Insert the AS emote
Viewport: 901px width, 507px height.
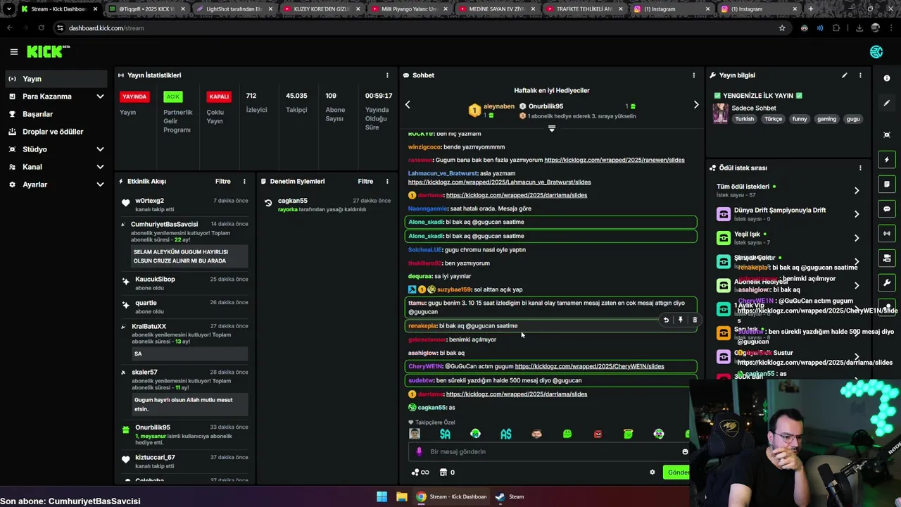point(506,434)
